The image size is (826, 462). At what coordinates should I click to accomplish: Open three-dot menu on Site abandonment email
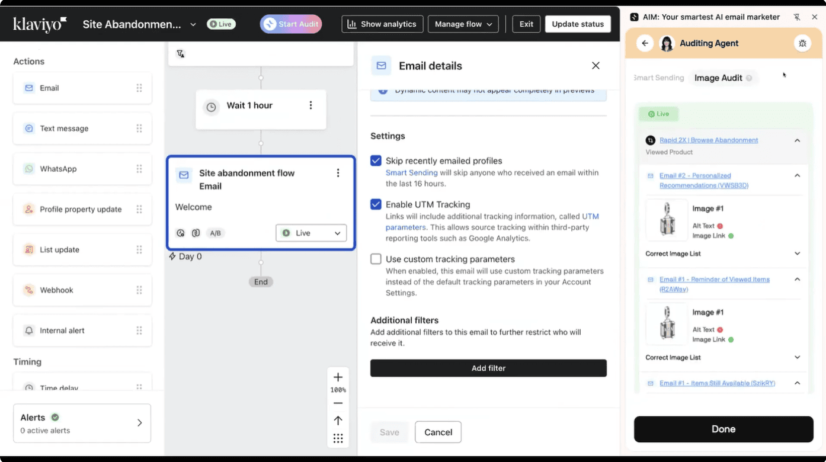338,173
